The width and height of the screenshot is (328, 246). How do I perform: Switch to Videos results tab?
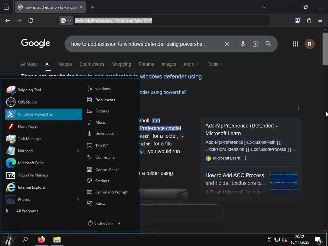tap(65, 64)
